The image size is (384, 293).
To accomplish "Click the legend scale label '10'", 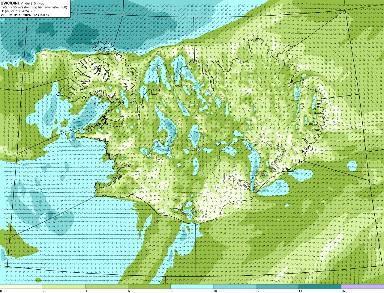I will click(215, 291).
